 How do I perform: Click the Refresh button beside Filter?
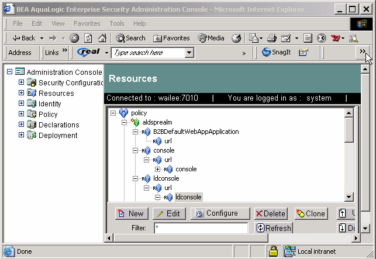(274, 228)
